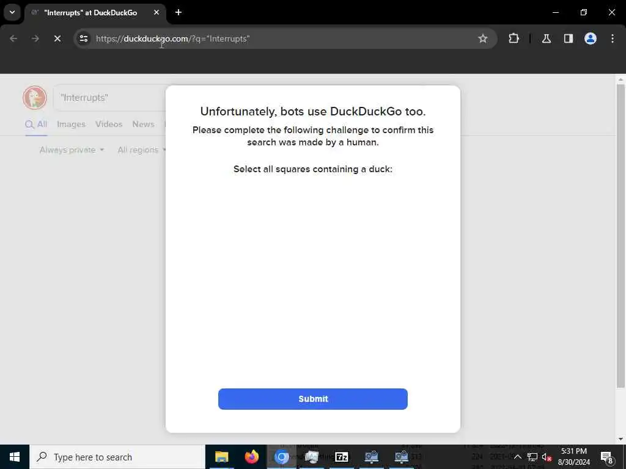The image size is (626, 469).
Task: Show hidden system tray icons
Action: pyautogui.click(x=517, y=457)
